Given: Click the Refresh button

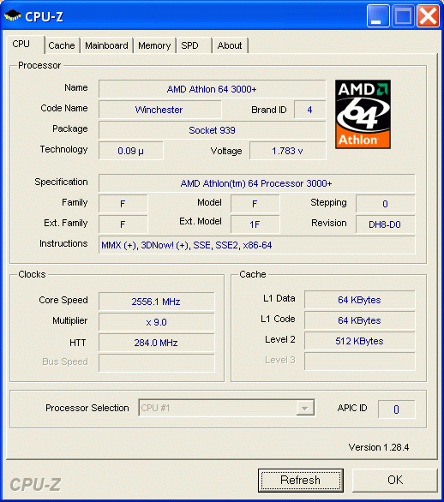Looking at the screenshot, I should pyautogui.click(x=301, y=480).
